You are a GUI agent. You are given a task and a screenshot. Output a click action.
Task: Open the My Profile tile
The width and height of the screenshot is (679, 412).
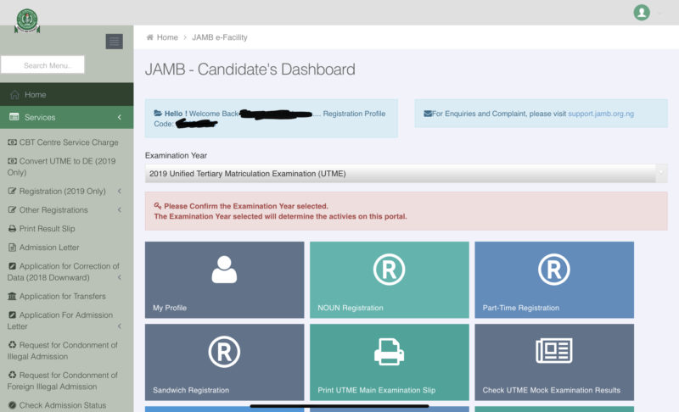tap(224, 280)
